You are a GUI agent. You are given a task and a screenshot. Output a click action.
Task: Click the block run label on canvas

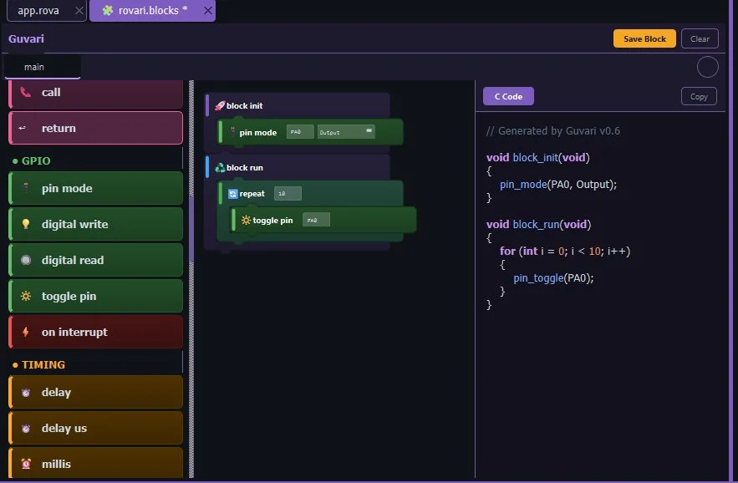tap(245, 168)
